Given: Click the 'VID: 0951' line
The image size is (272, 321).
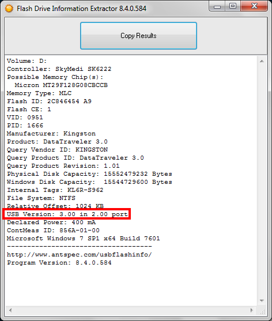Looking at the screenshot, I should [25, 118].
